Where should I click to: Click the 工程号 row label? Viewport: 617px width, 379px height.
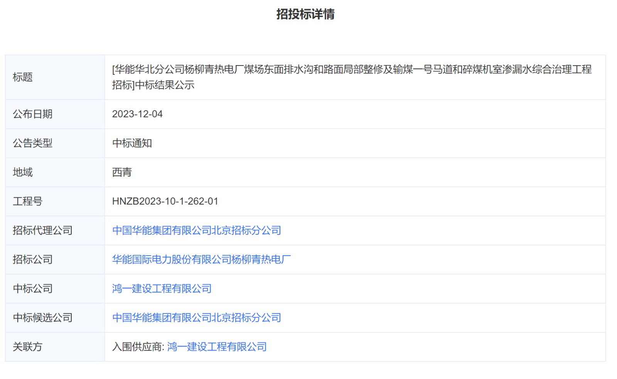coord(27,201)
